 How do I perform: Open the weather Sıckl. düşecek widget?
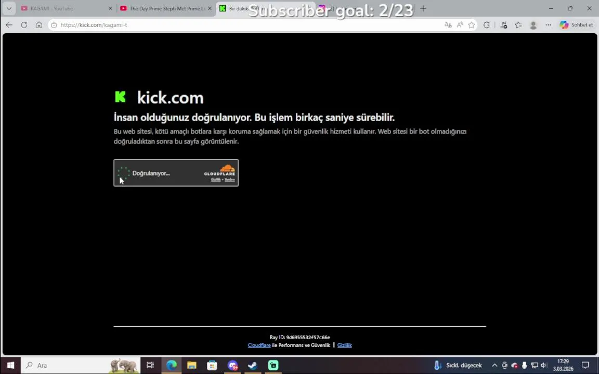[458, 365]
